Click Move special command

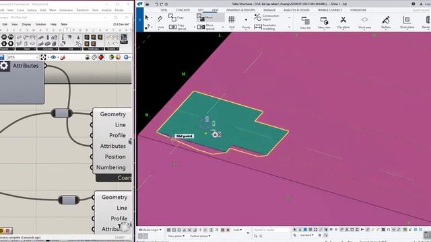click(x=206, y=27)
